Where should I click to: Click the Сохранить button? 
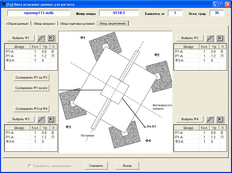click(x=96, y=166)
